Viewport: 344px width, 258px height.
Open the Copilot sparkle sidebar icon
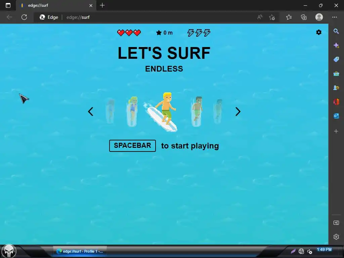(336, 45)
